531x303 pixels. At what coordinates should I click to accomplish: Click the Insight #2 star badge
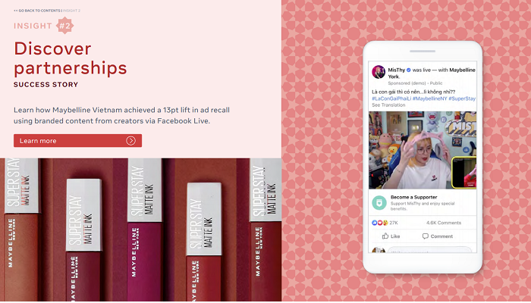click(64, 25)
